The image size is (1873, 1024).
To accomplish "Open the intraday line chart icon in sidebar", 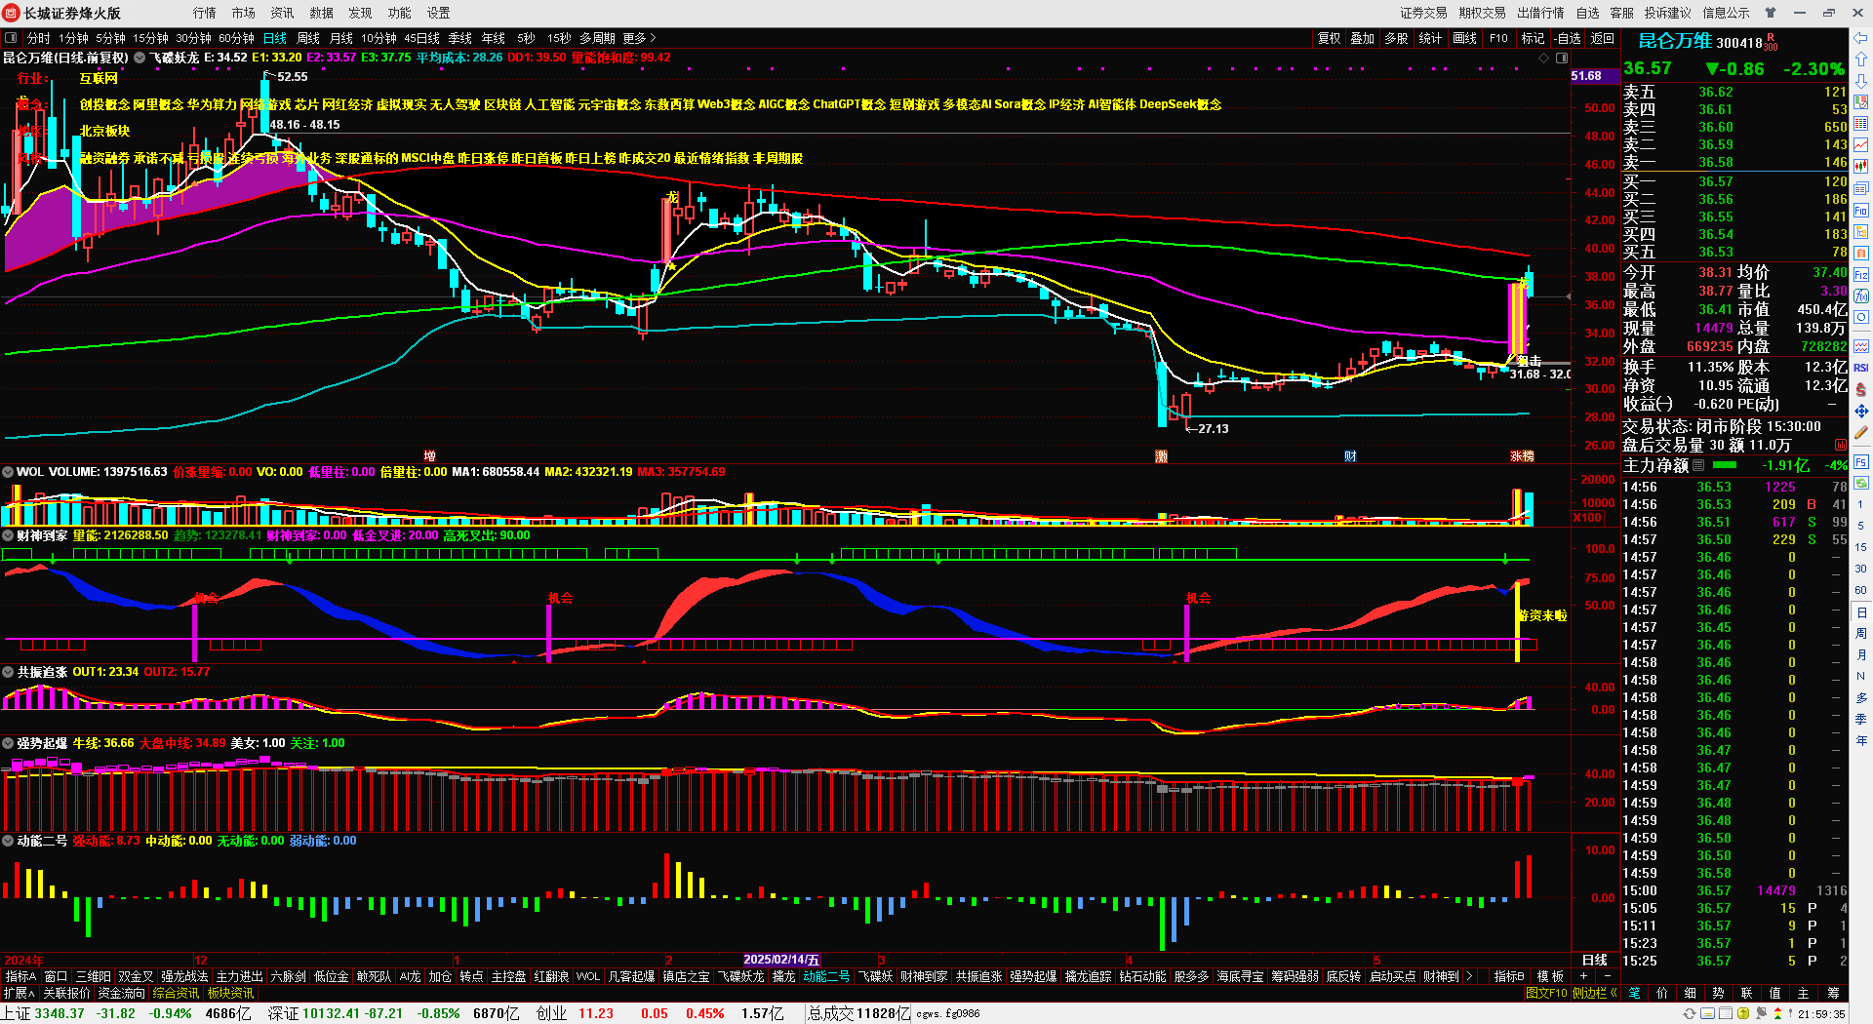I will tap(1860, 144).
